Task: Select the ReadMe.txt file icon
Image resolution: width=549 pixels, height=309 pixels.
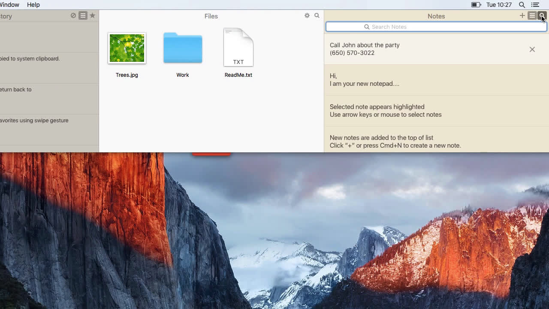Action: pyautogui.click(x=238, y=48)
